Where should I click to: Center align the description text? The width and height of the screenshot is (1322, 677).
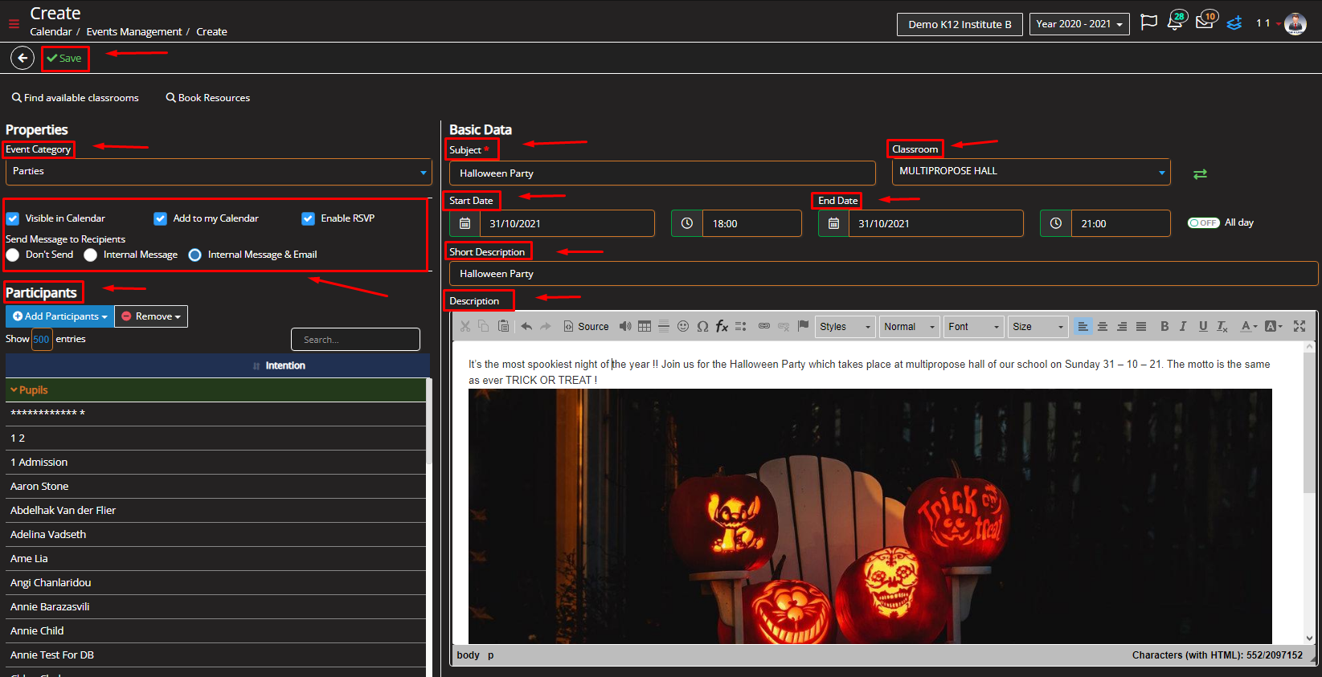click(x=1103, y=326)
